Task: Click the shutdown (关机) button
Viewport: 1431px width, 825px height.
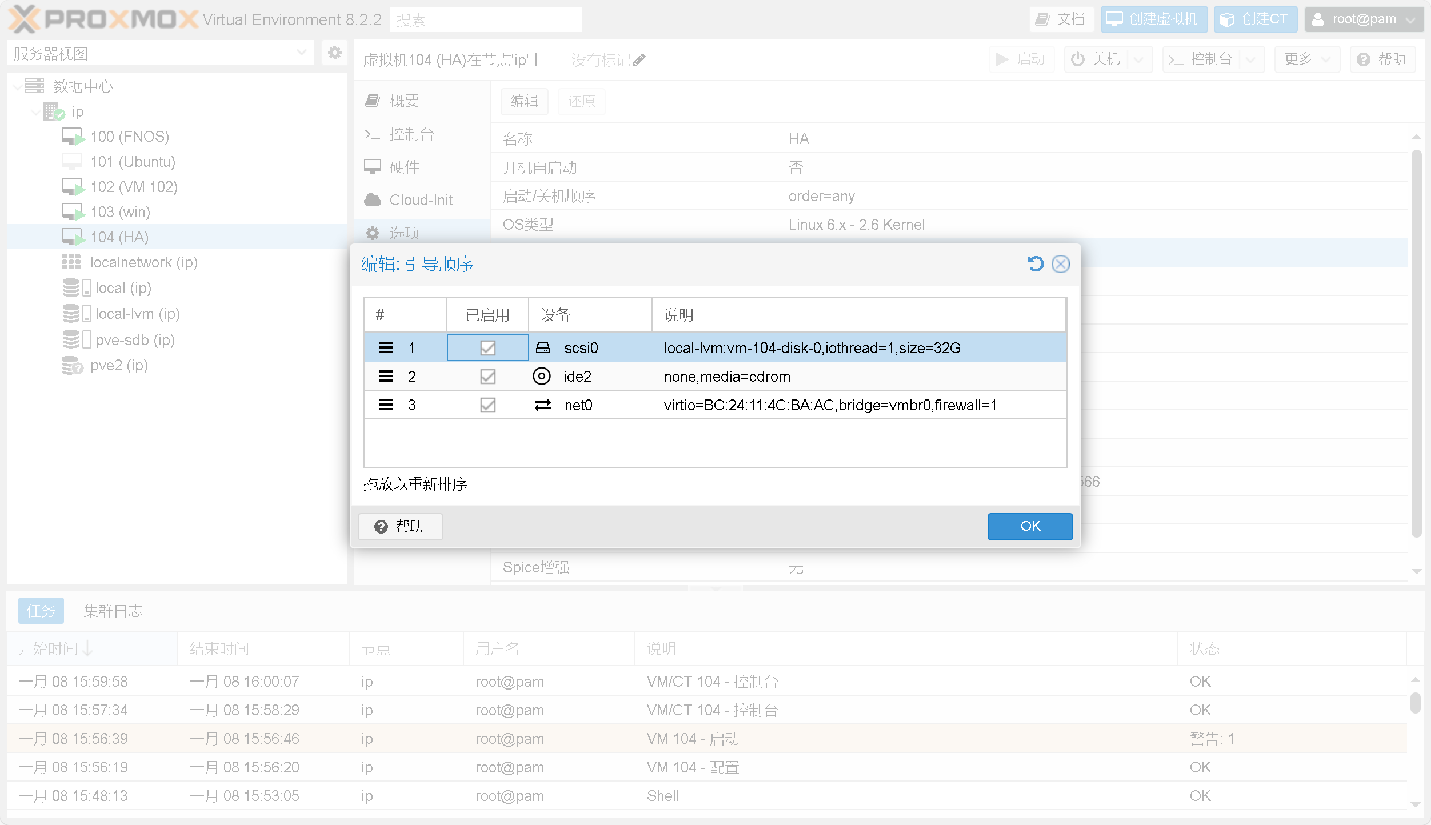Action: coord(1096,59)
